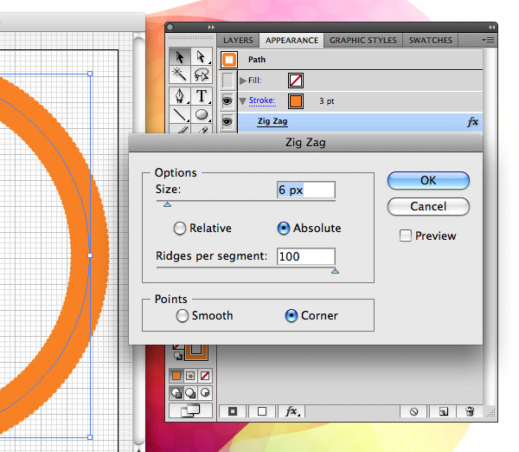The height and width of the screenshot is (452, 519).
Task: Select Draw Normal mode
Action: [x=176, y=393]
